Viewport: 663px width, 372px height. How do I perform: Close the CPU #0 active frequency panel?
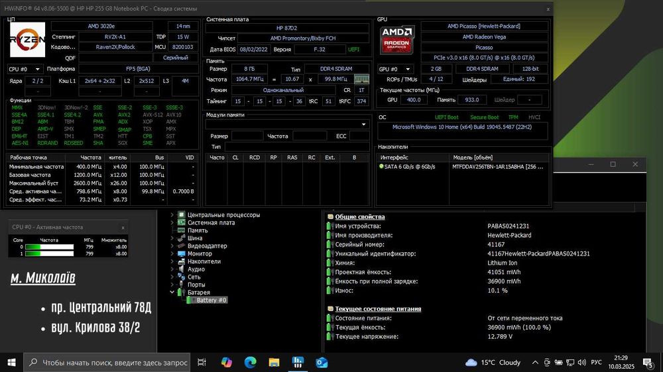[x=123, y=228]
